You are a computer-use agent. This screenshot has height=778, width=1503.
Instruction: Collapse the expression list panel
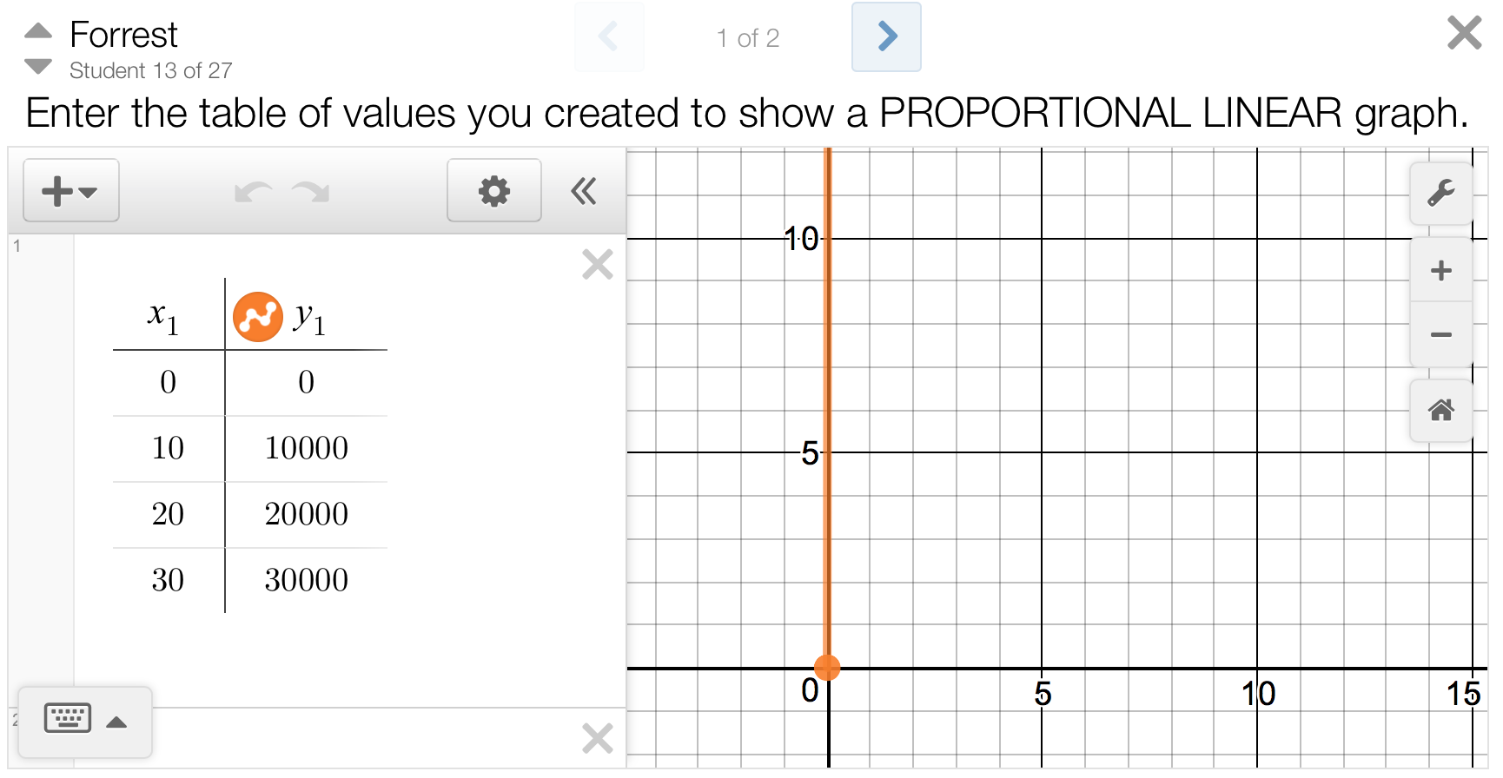584,191
